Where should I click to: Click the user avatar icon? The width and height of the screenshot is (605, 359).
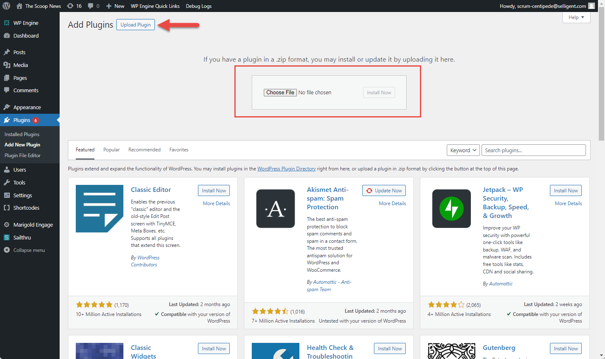click(592, 6)
